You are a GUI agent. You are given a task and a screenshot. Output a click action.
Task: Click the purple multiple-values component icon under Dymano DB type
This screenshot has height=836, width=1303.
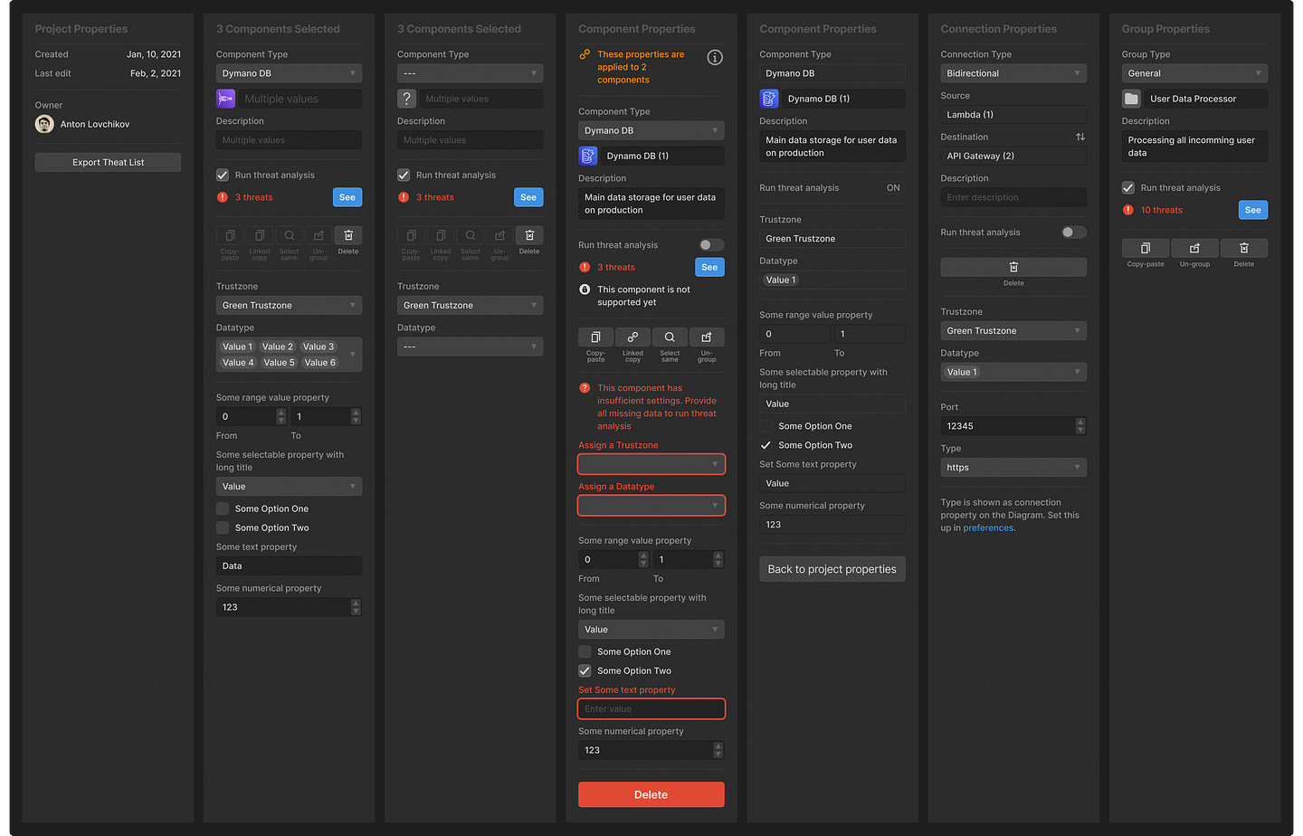(226, 99)
